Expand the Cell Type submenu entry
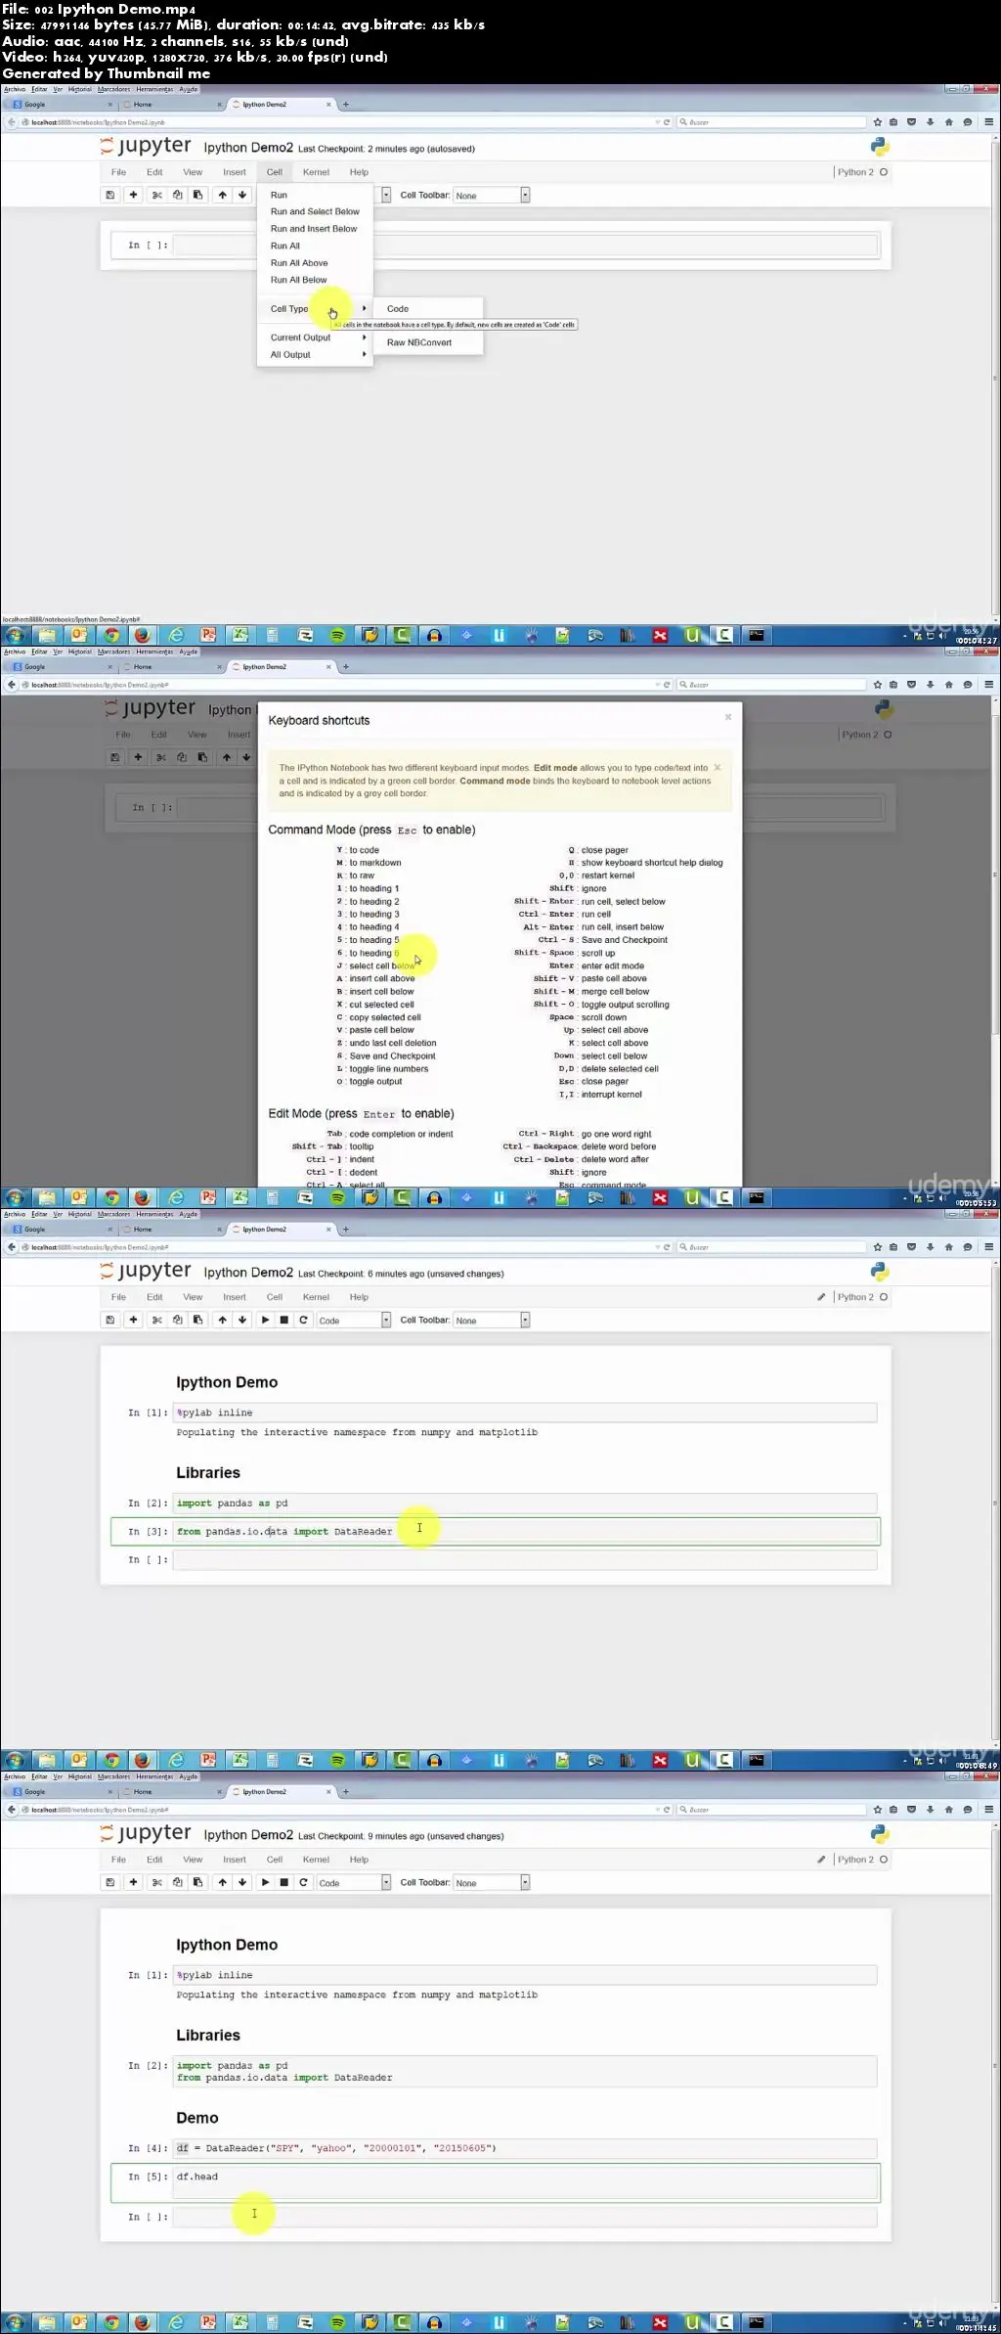 (x=315, y=308)
